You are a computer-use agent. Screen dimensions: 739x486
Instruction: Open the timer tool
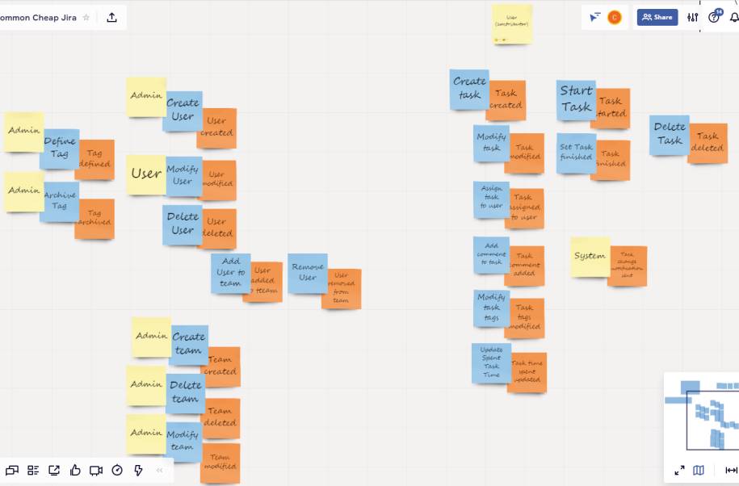coord(117,470)
